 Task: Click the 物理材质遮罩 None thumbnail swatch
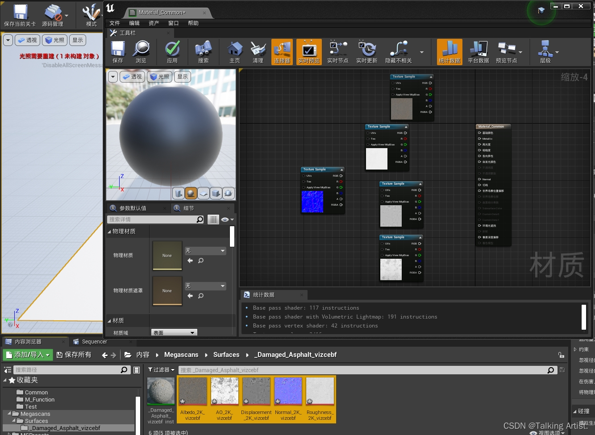(x=167, y=291)
